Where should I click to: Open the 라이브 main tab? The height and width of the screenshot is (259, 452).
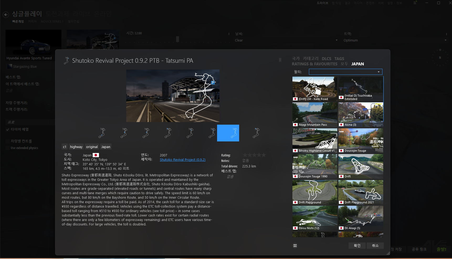(82, 14)
